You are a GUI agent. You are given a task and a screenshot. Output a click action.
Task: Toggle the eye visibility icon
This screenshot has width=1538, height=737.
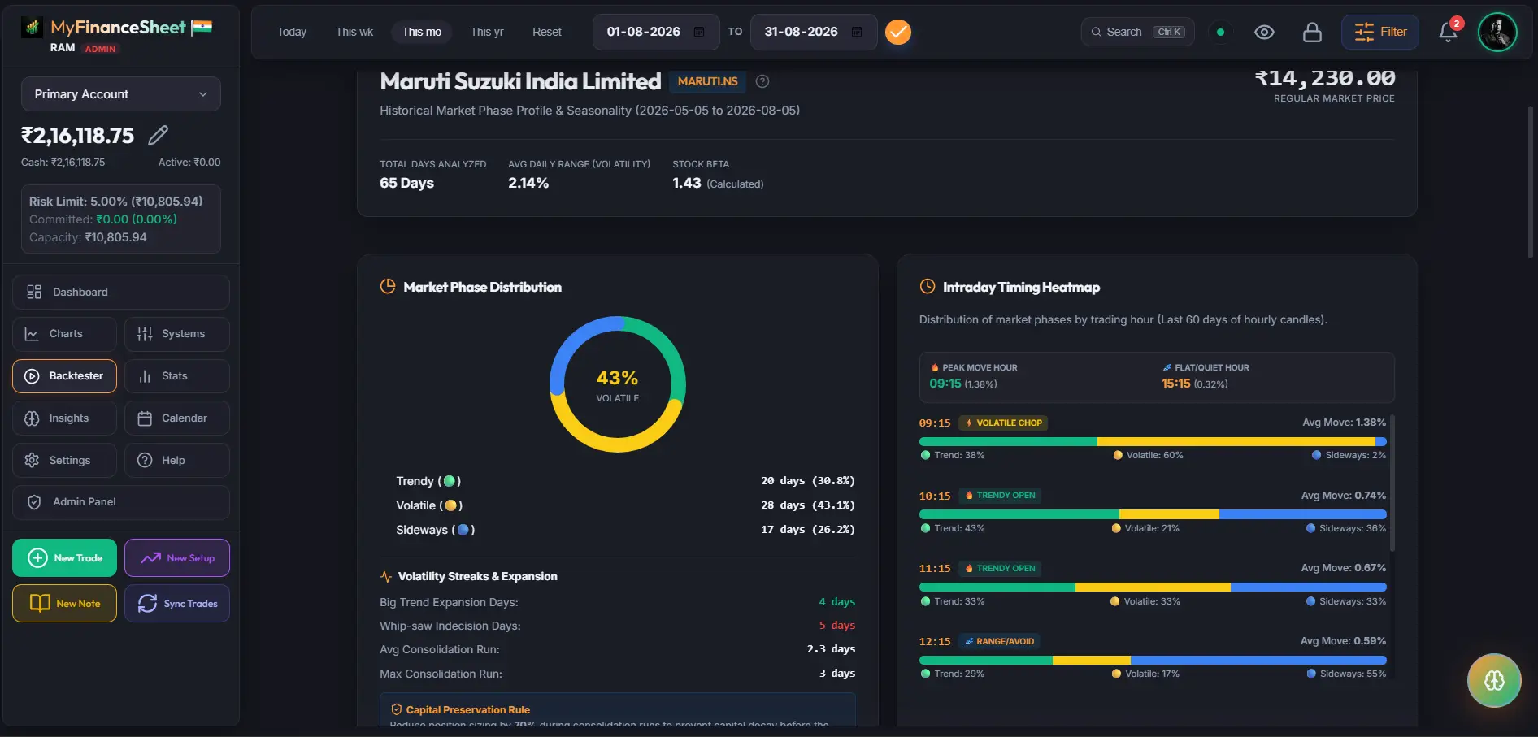tap(1264, 32)
